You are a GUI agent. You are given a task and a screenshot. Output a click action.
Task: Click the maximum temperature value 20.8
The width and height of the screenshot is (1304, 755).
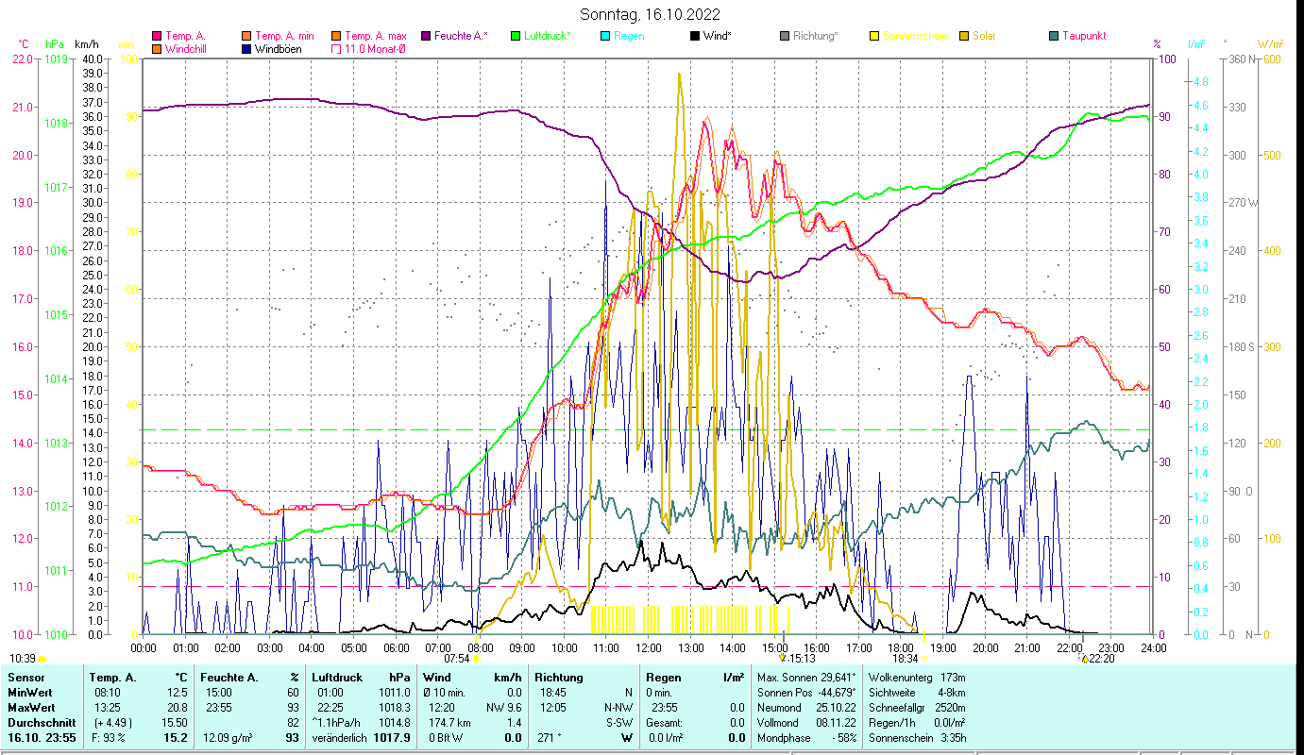[x=177, y=706]
